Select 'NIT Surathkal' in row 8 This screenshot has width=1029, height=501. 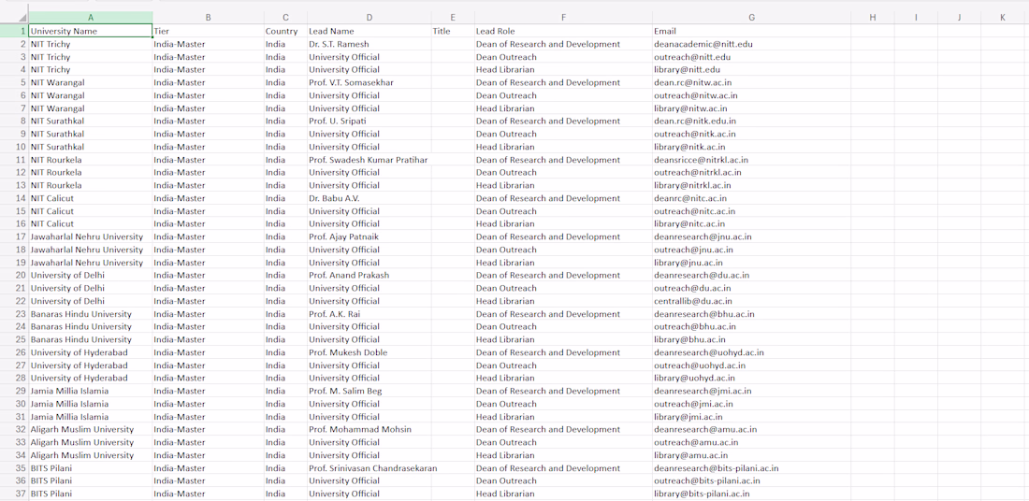tap(91, 122)
